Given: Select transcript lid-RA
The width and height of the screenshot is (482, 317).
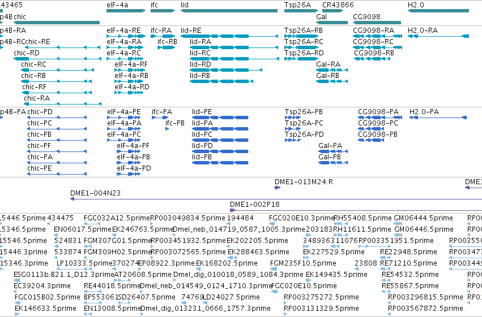Looking at the screenshot, I should pyautogui.click(x=234, y=47).
